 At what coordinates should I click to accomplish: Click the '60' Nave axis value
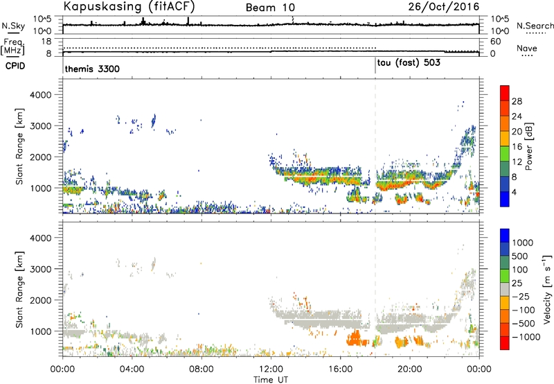point(495,42)
